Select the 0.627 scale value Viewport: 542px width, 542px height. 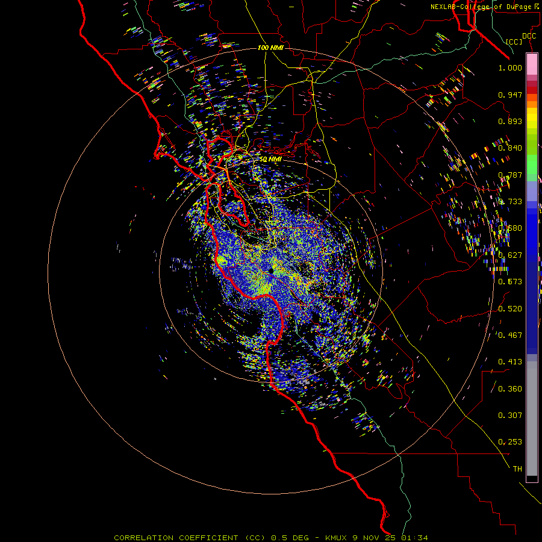click(x=510, y=255)
